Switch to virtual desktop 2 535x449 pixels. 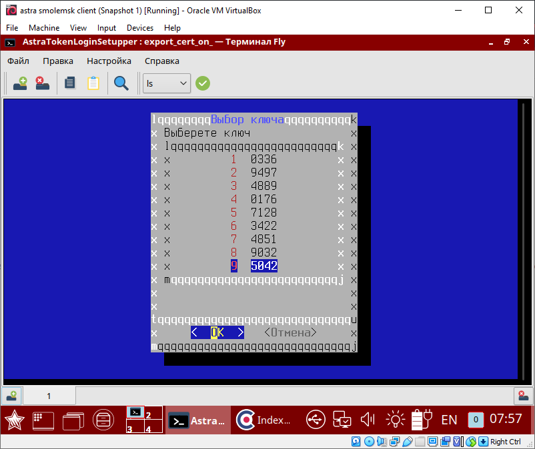[153, 413]
